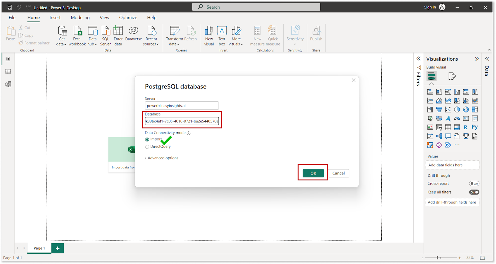Click the Fit to page icon
The width and height of the screenshot is (496, 264).
(x=483, y=258)
